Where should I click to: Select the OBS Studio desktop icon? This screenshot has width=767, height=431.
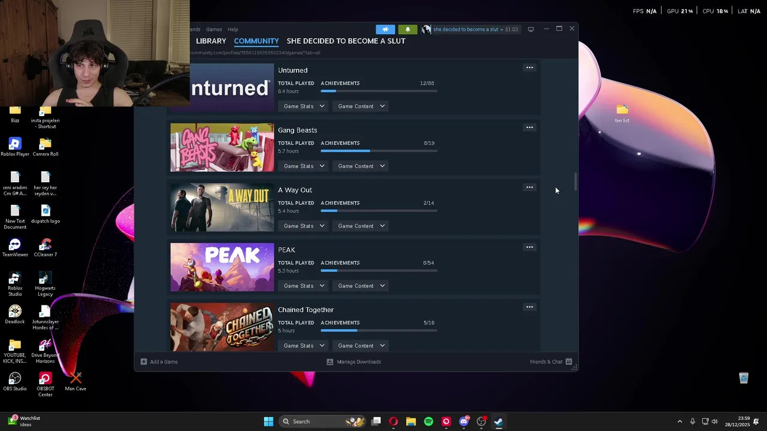point(15,381)
